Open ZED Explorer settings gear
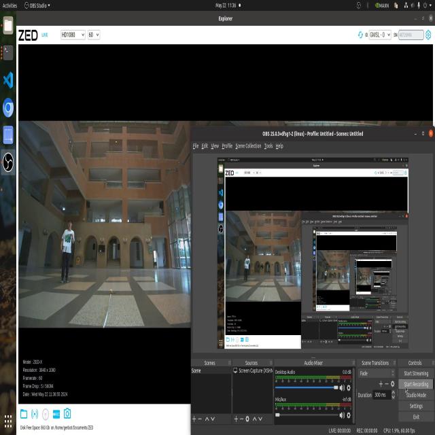 pos(428,35)
